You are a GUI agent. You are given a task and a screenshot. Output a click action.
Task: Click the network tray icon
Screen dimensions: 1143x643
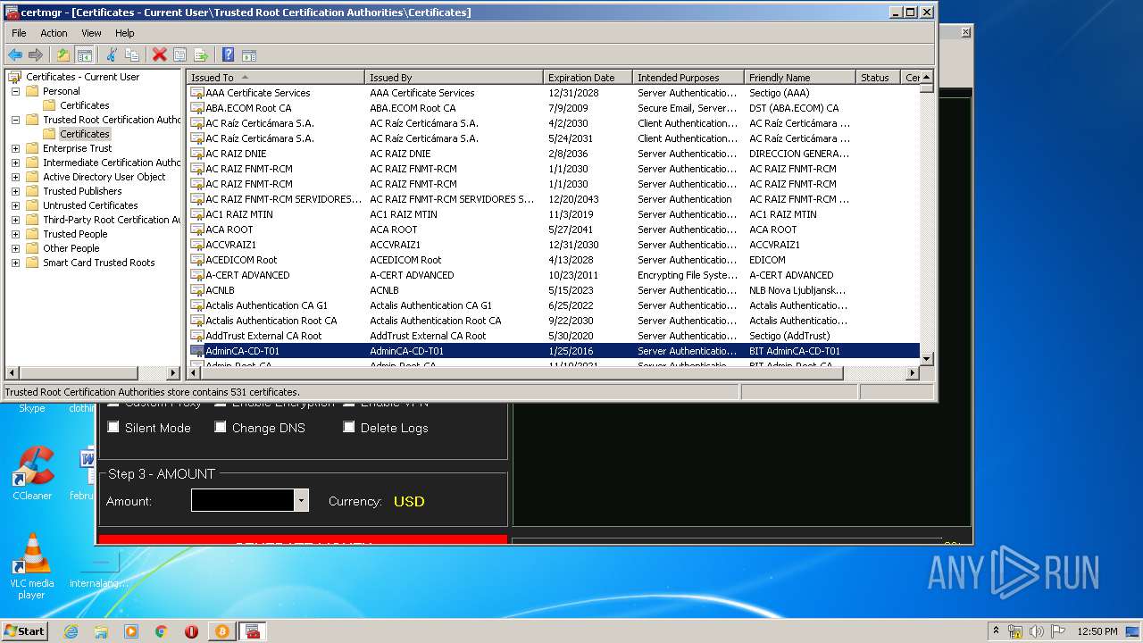pyautogui.click(x=1015, y=631)
